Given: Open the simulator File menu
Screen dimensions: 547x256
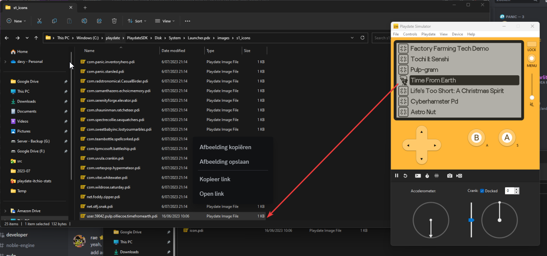Looking at the screenshot, I should tap(396, 34).
